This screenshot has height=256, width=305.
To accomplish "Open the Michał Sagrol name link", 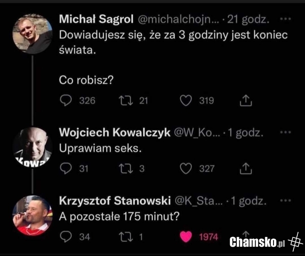I will click(x=96, y=19).
